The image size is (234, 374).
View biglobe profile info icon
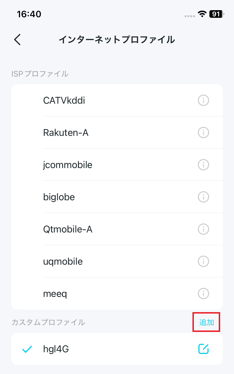(x=203, y=197)
